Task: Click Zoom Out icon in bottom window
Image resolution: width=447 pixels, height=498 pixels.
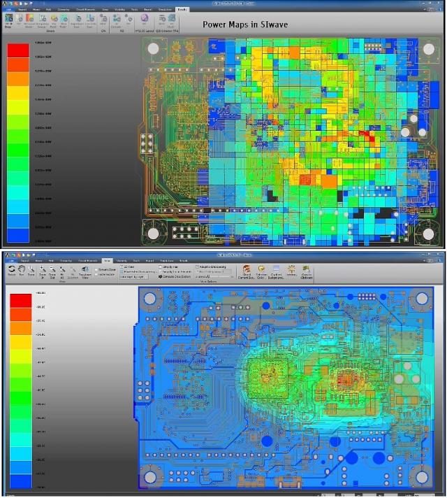Action: coord(52,273)
